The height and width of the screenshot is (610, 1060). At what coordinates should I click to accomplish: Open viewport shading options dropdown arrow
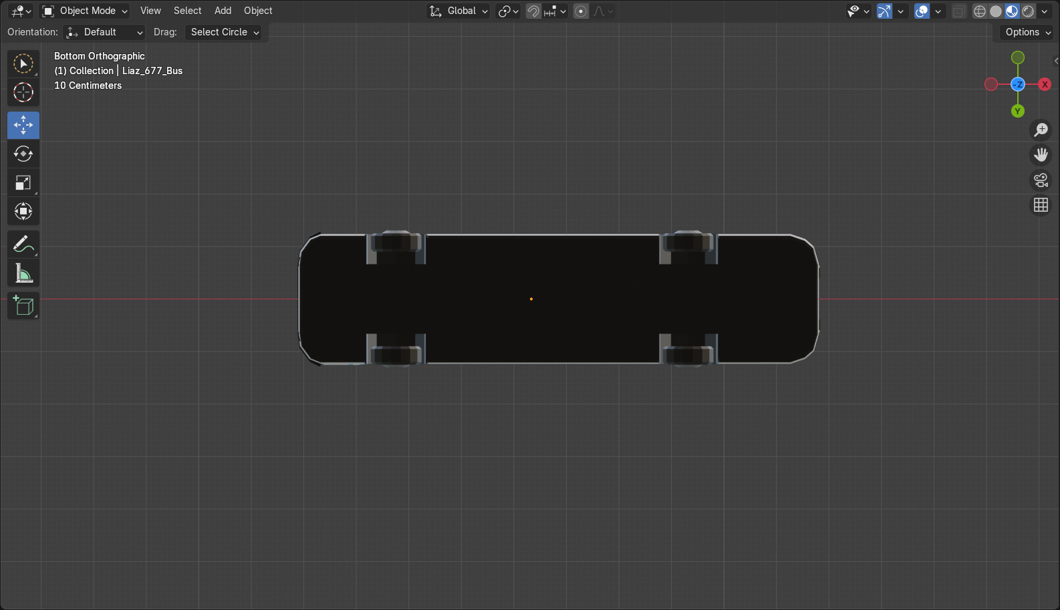click(x=1044, y=11)
